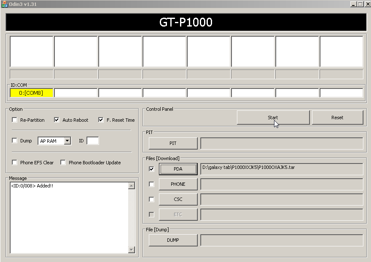Check the CSC file checkbox
This screenshot has height=262, width=371.
point(151,199)
